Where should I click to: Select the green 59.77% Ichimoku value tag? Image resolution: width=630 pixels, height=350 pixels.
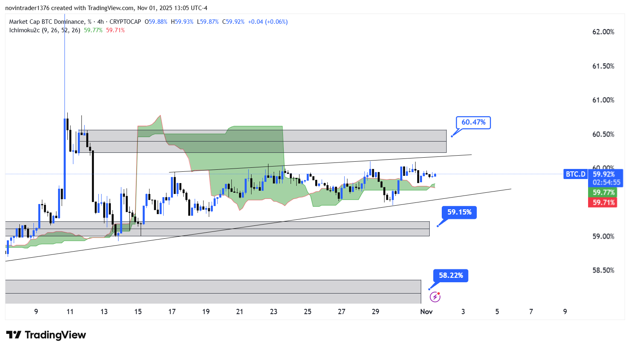602,192
